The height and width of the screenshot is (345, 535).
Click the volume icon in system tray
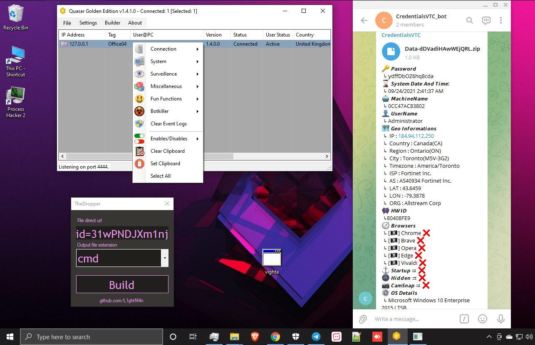pyautogui.click(x=529, y=337)
